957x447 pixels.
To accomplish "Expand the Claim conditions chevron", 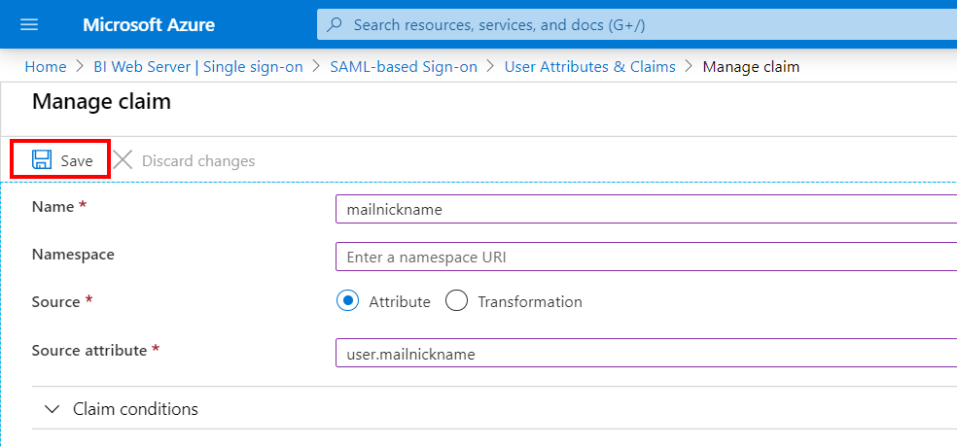I will point(53,409).
